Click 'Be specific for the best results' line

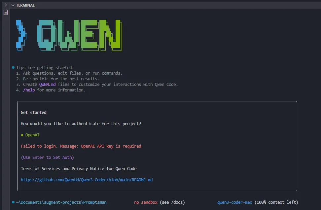[58, 79]
